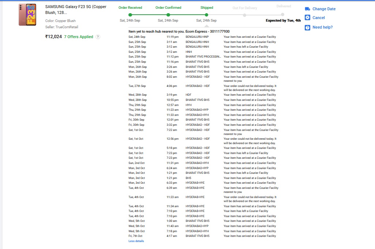Select the 4:17 am BHARAT FIVE-BH5 location
The image size is (375, 249).
pyautogui.click(x=198, y=236)
